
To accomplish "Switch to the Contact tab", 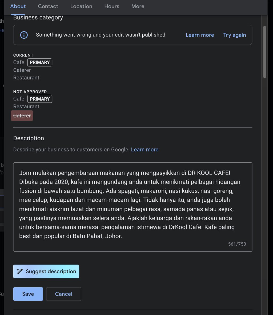I will coord(48,6).
